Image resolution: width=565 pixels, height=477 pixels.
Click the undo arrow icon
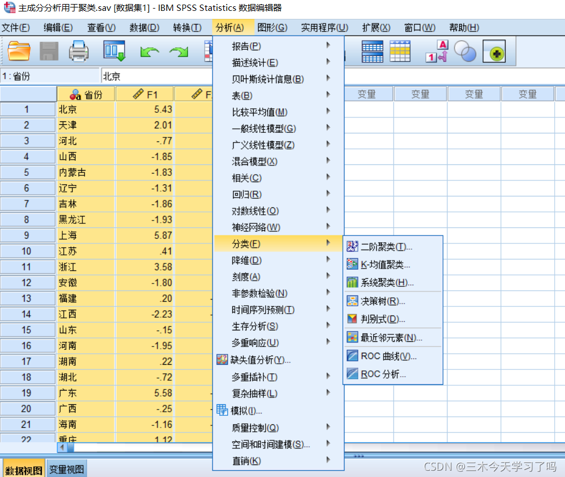click(149, 52)
